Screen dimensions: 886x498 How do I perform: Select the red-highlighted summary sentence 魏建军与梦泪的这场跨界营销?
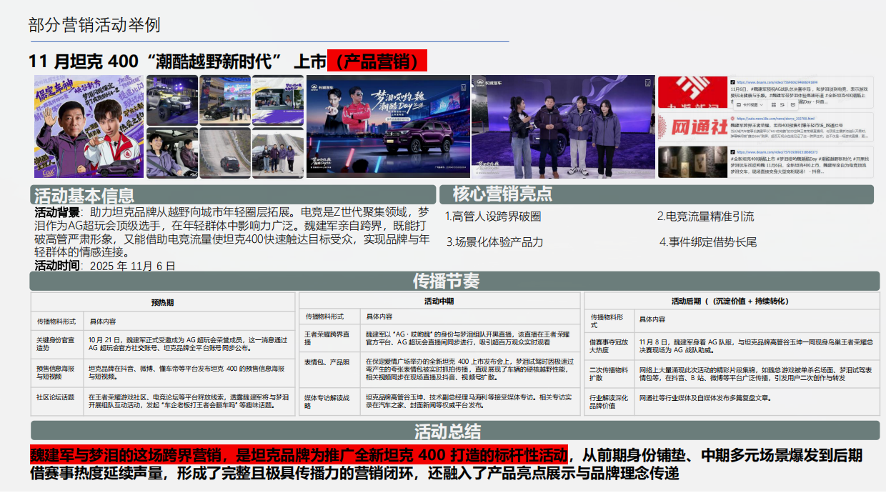299,454
